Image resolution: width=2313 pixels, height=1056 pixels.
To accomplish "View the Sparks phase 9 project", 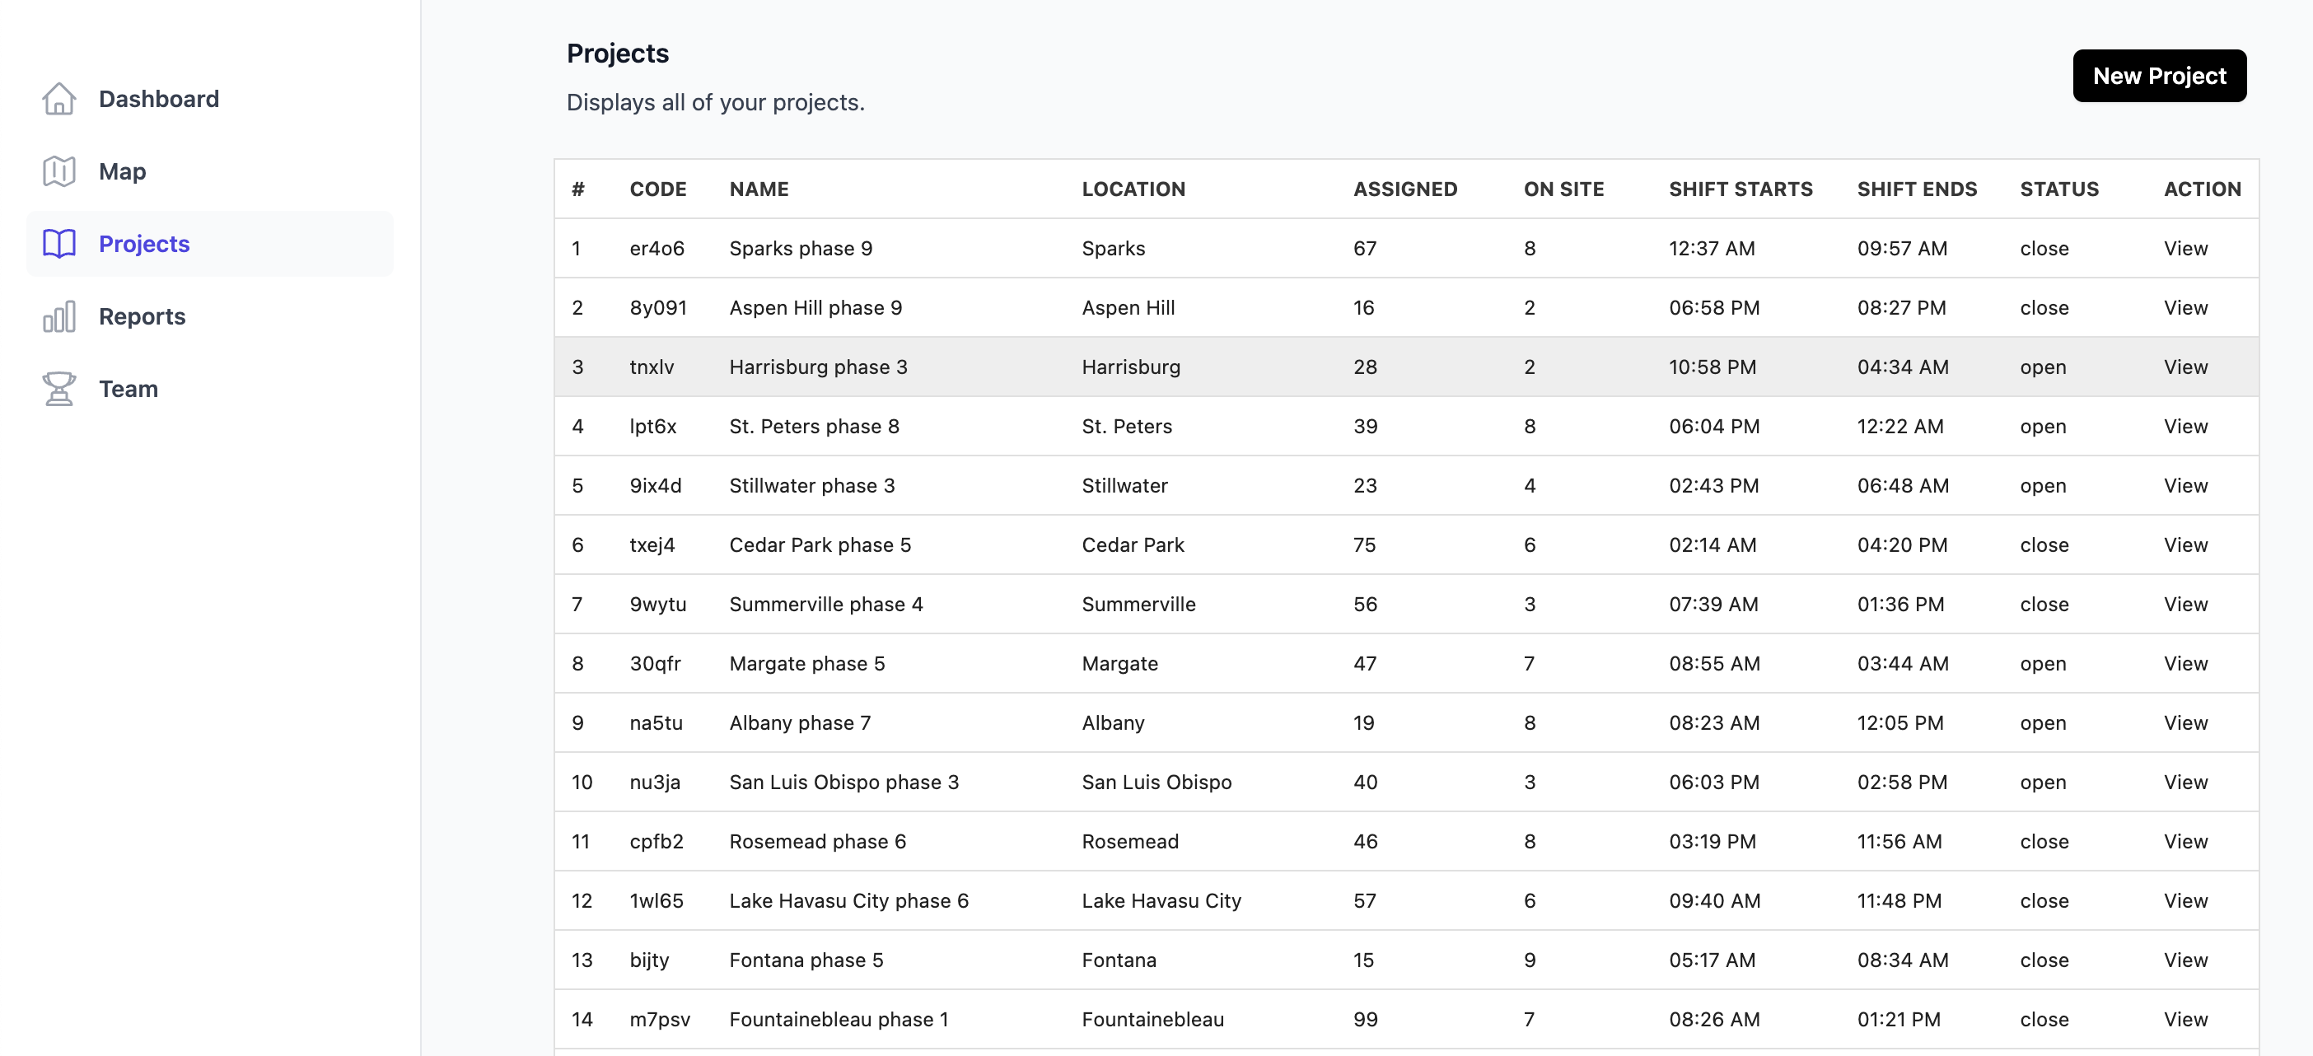I will tap(2184, 249).
